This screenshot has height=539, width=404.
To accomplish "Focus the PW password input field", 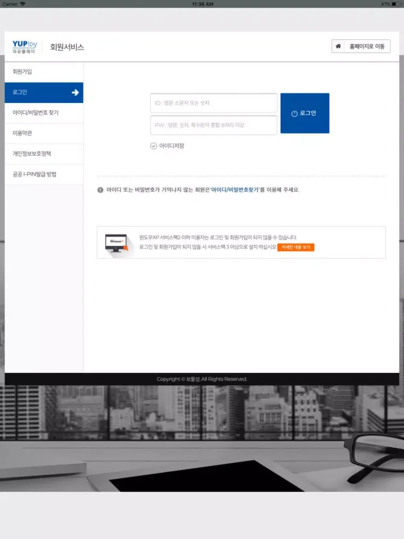I will (x=214, y=125).
